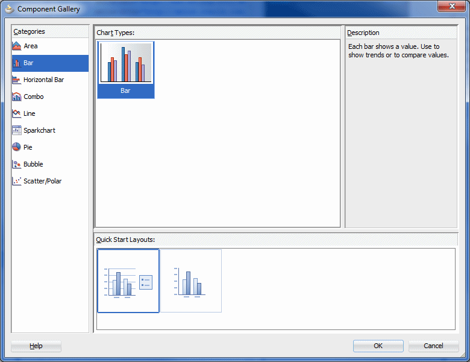
Task: Open the Sparkchart category icon
Action: 17,130
